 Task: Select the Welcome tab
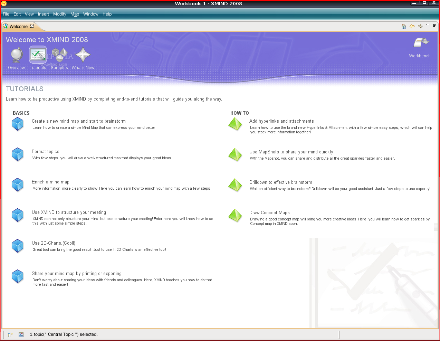pyautogui.click(x=19, y=26)
